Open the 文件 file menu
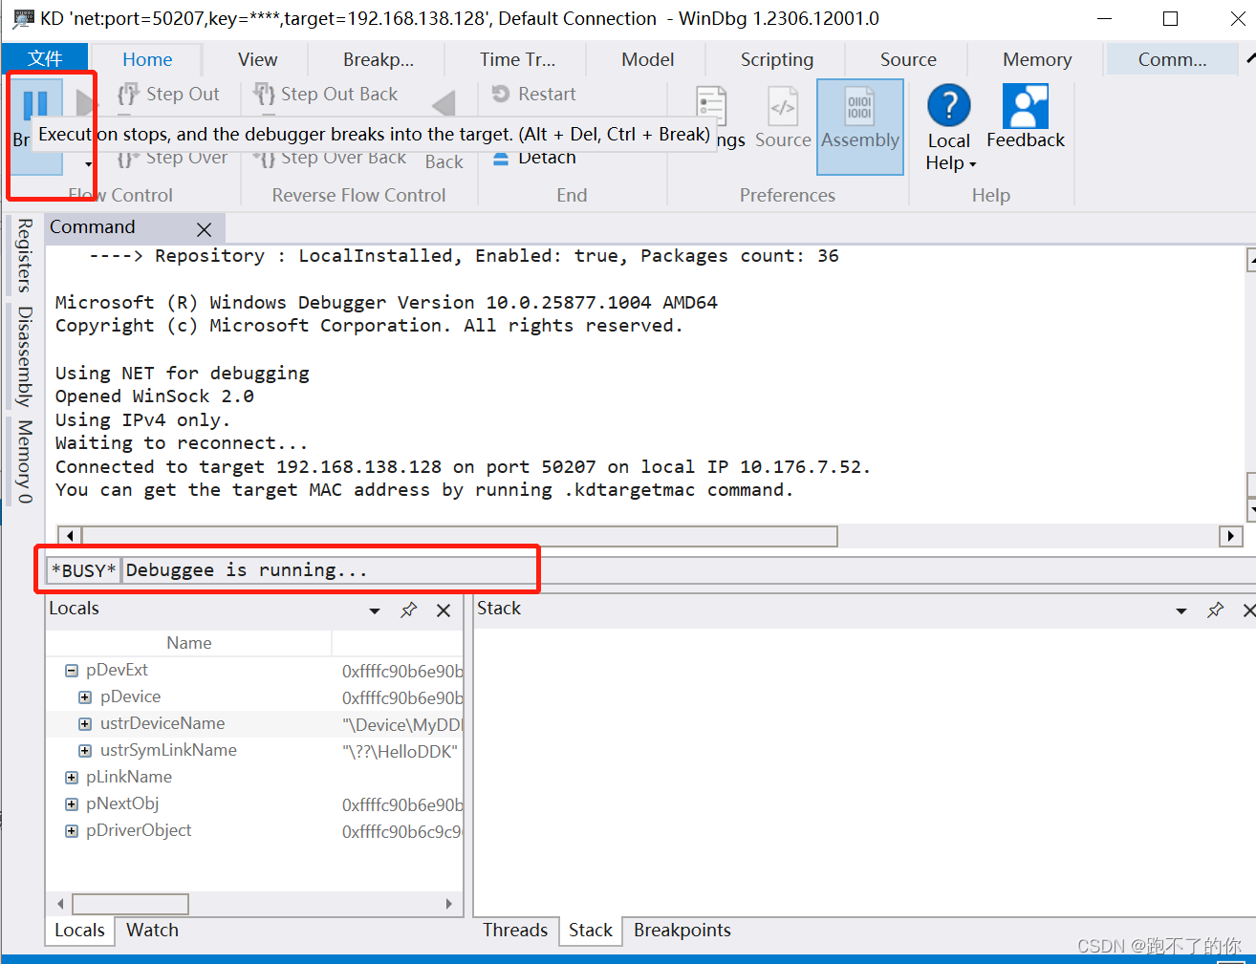This screenshot has height=964, width=1256. point(45,58)
